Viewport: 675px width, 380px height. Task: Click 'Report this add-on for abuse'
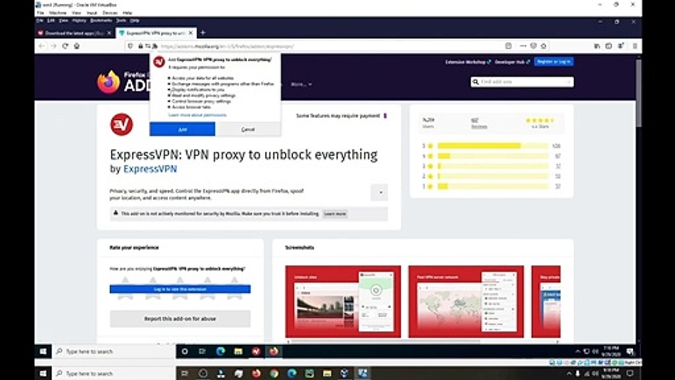(180, 319)
